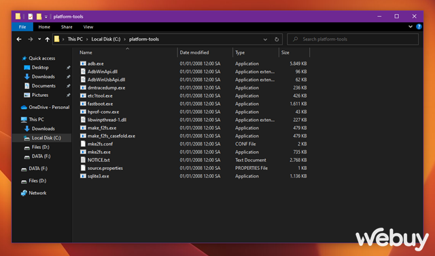
Task: Open the Home ribbon tab
Action: tap(44, 27)
